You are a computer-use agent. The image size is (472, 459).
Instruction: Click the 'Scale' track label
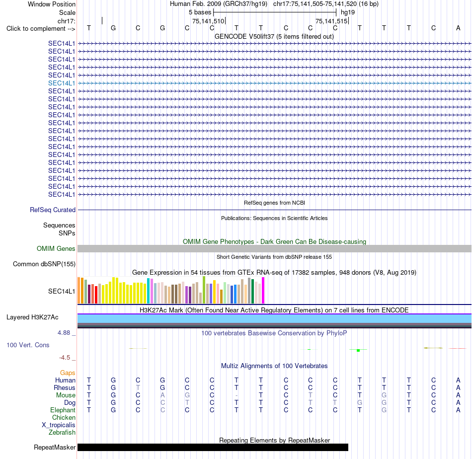point(67,12)
